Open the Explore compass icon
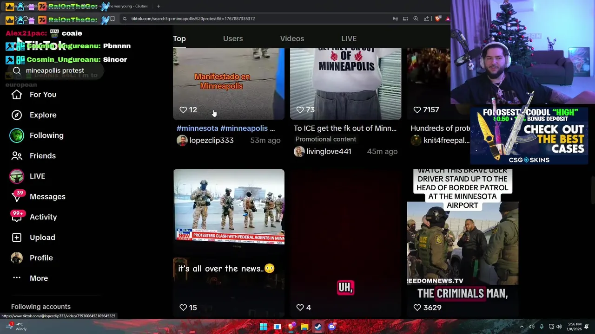Viewport: 595px width, 334px height. [x=17, y=115]
